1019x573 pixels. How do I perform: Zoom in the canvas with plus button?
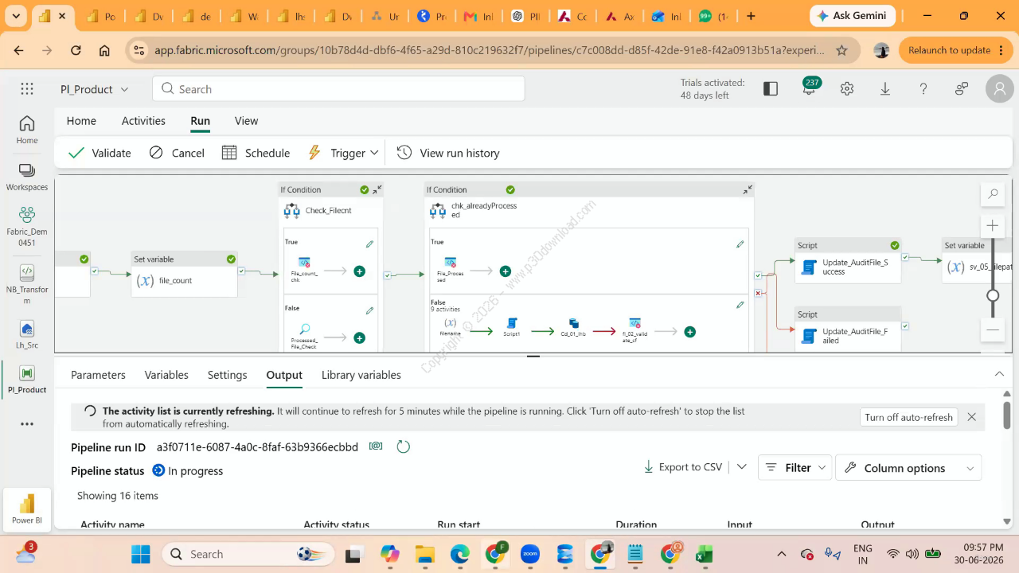pyautogui.click(x=993, y=225)
